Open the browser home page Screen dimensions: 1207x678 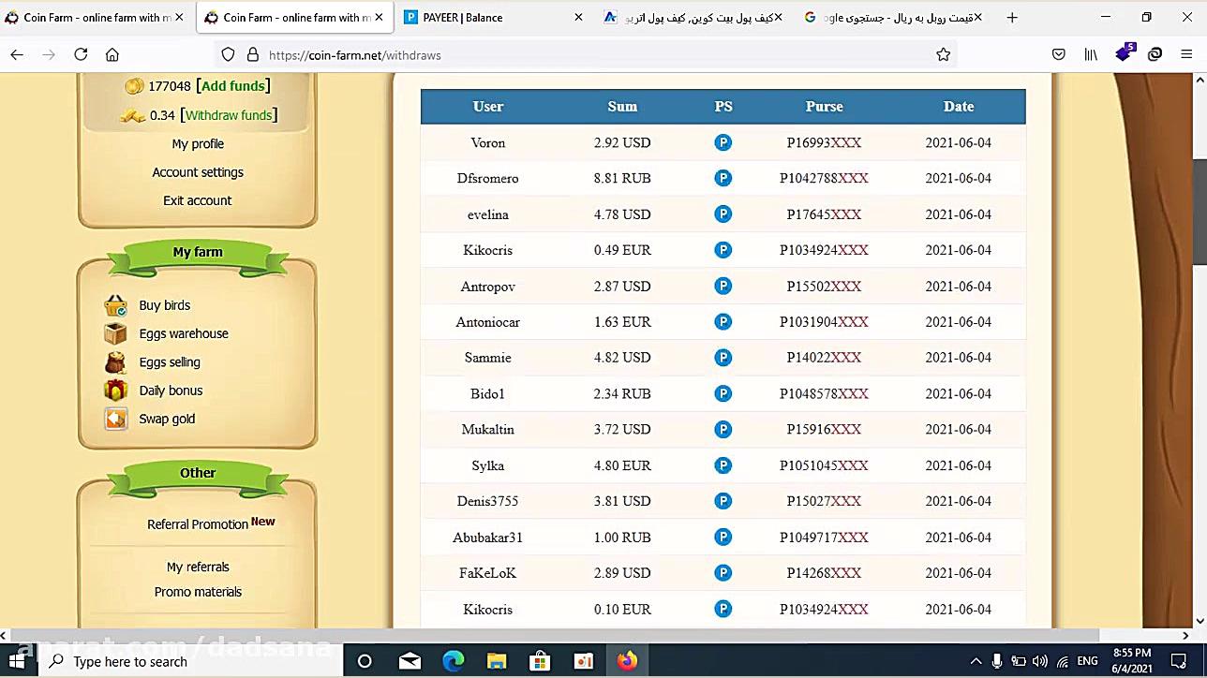[112, 55]
